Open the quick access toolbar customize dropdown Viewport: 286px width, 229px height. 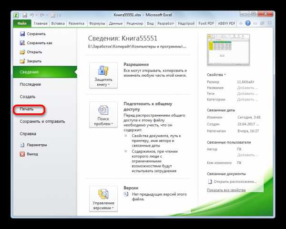coord(60,15)
